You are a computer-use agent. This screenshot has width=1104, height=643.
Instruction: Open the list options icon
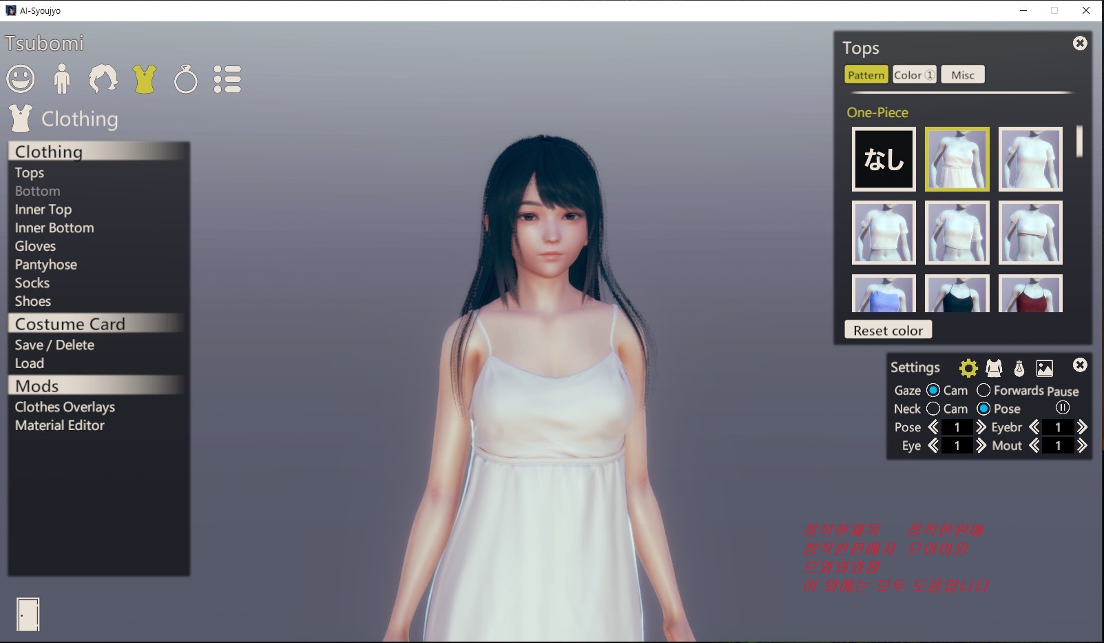tap(227, 79)
